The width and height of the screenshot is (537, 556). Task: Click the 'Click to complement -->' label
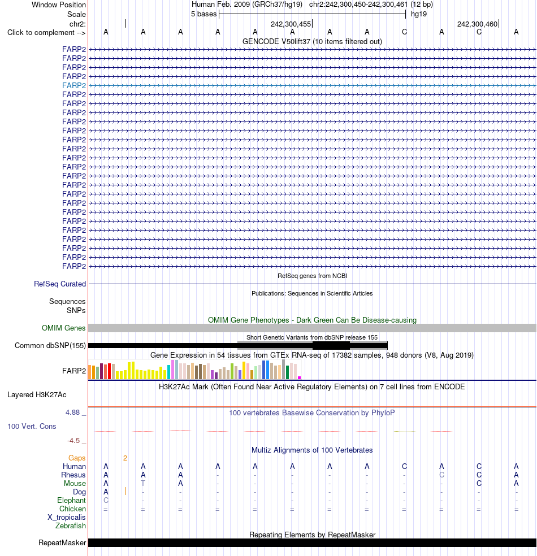(46, 33)
